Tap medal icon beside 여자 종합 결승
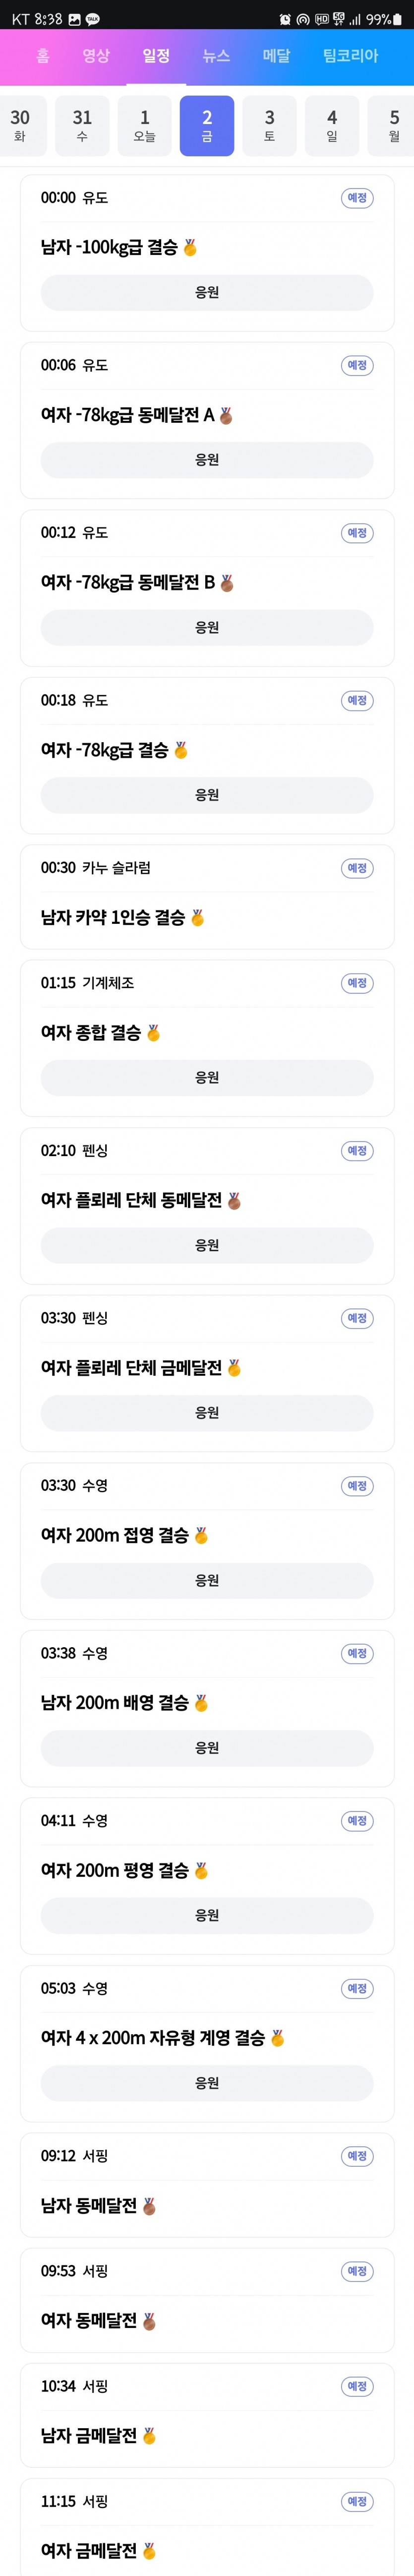The height and width of the screenshot is (2576, 414). [153, 1032]
